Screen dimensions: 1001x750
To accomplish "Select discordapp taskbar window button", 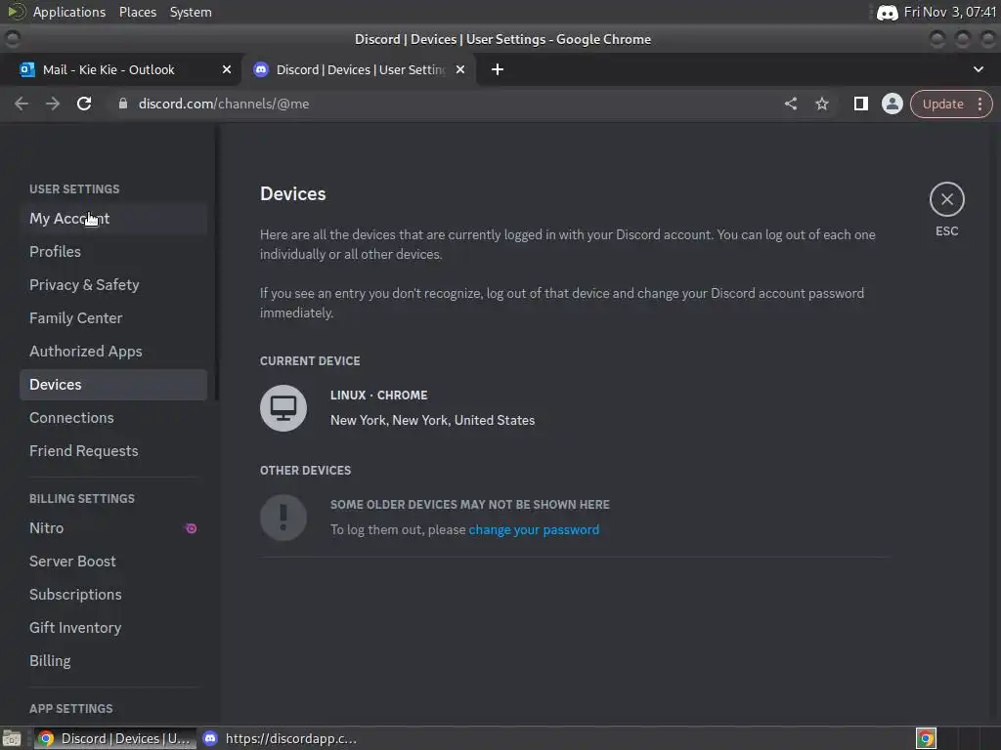I will pos(281,738).
